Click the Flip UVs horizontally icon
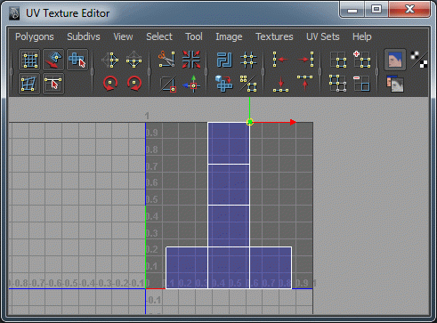 click(x=110, y=60)
